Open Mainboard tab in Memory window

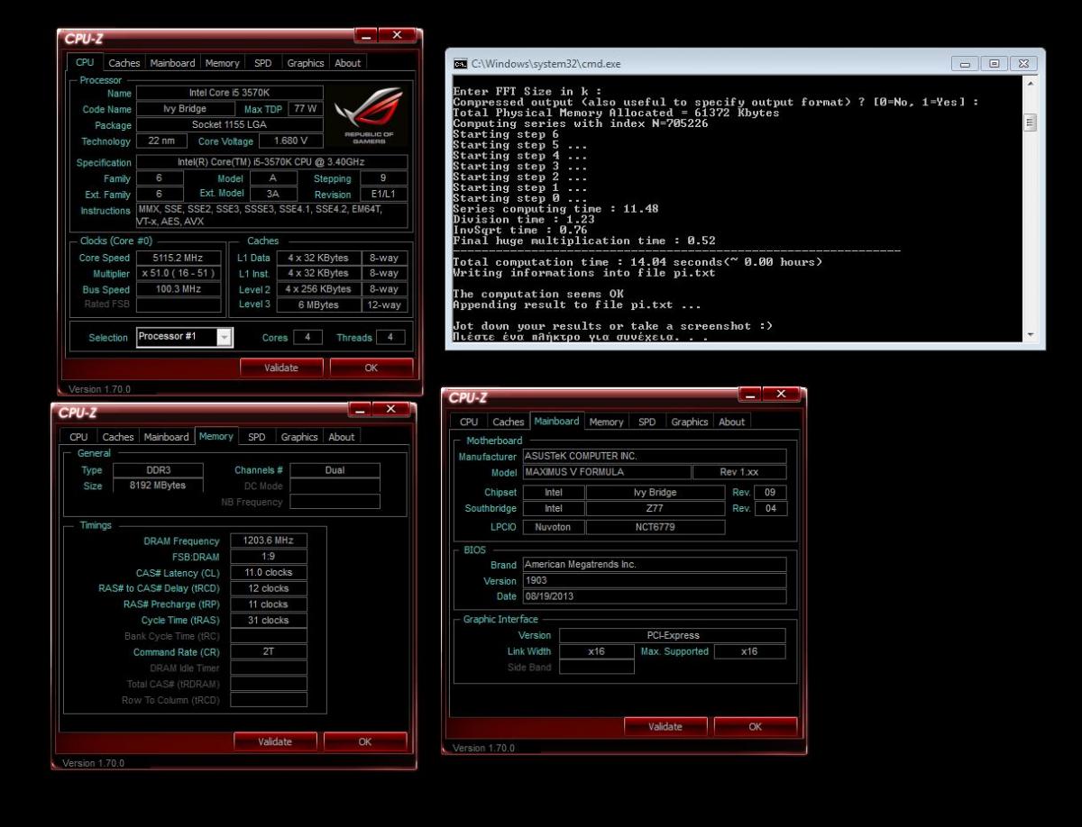click(x=167, y=437)
